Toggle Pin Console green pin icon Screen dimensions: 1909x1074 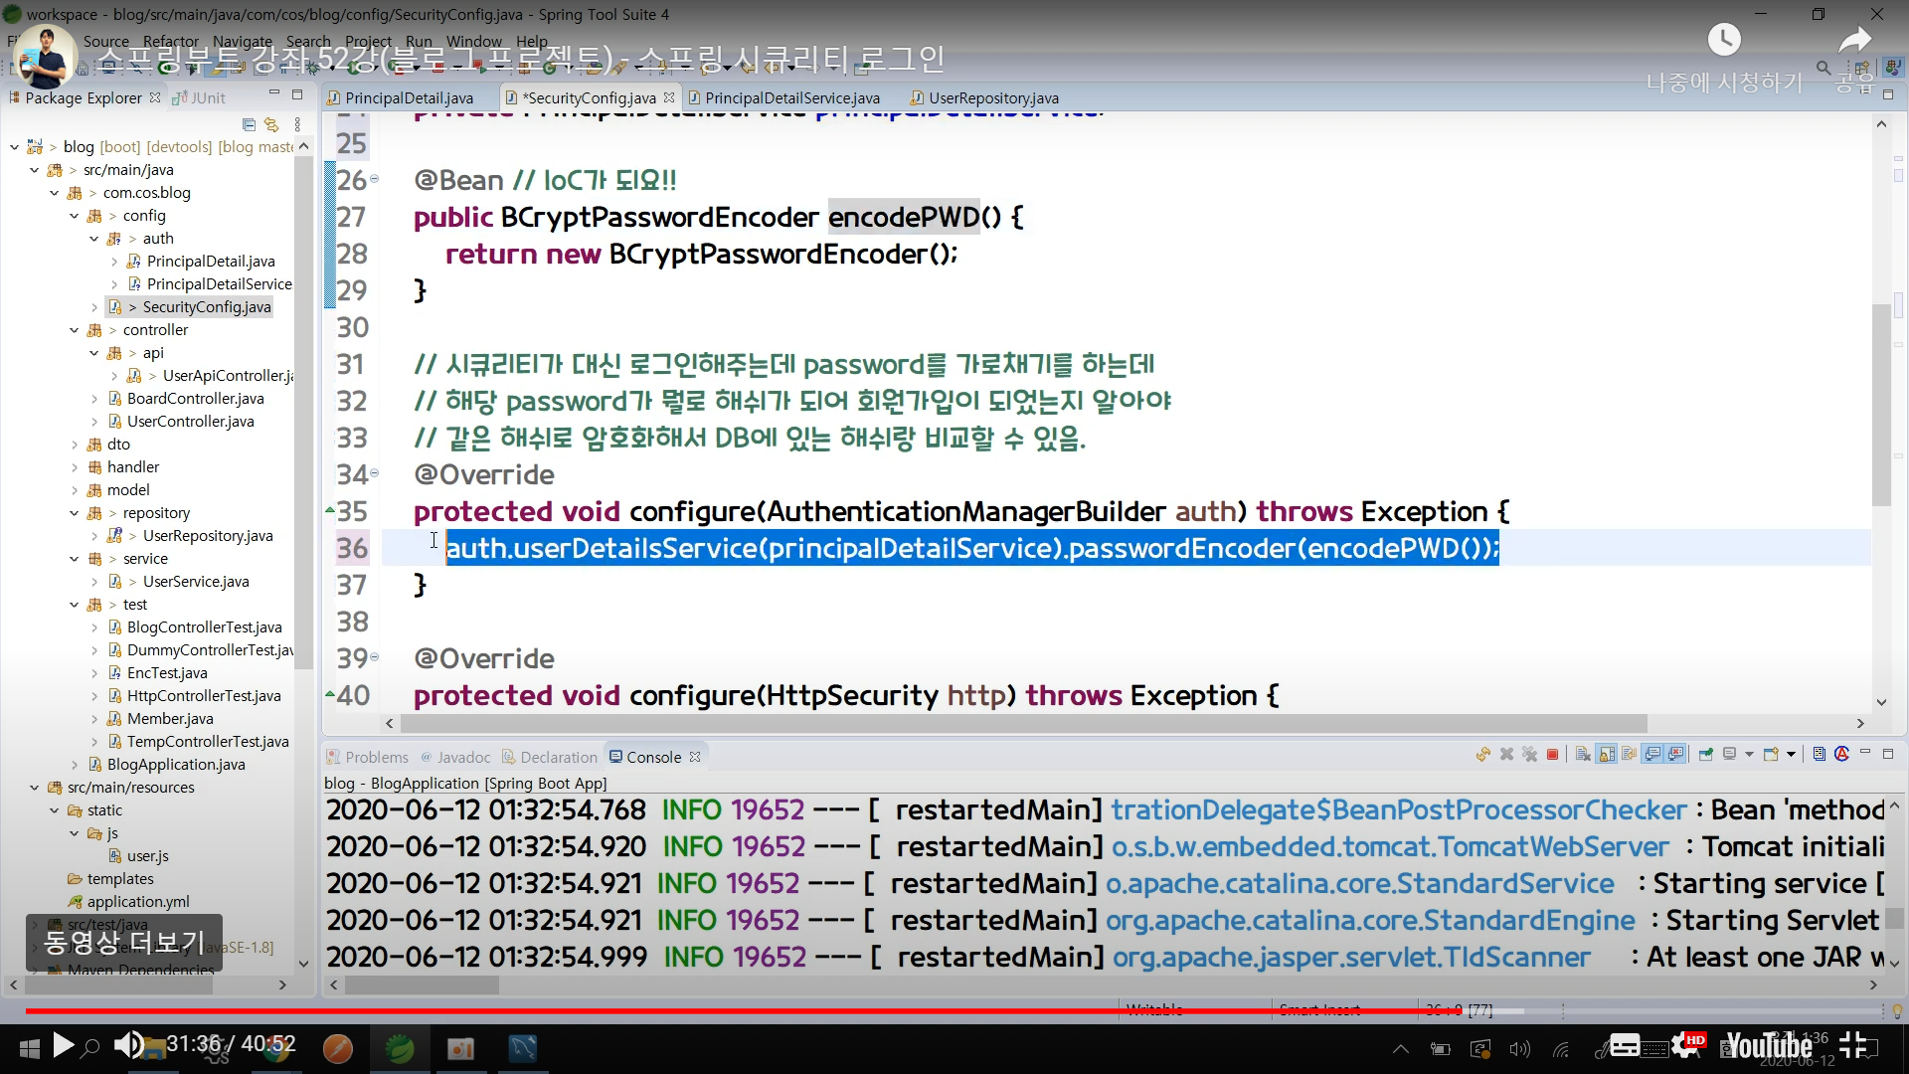pyautogui.click(x=1705, y=755)
